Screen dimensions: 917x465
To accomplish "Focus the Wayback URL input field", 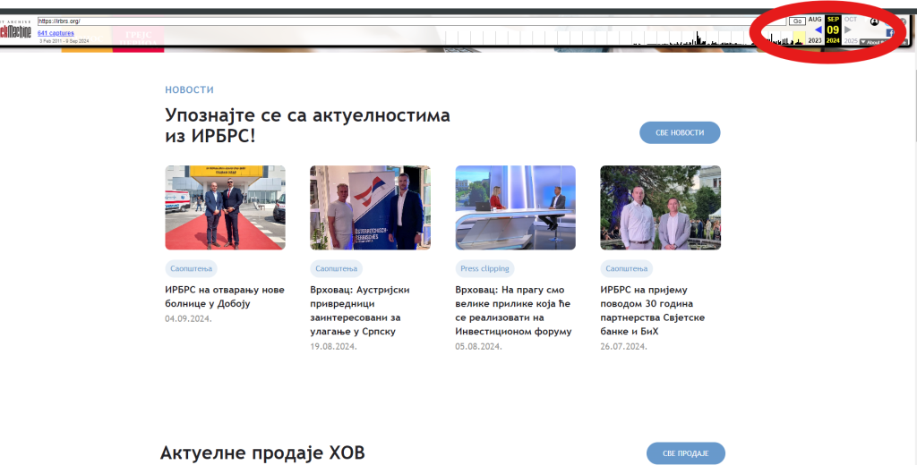I will [x=412, y=21].
